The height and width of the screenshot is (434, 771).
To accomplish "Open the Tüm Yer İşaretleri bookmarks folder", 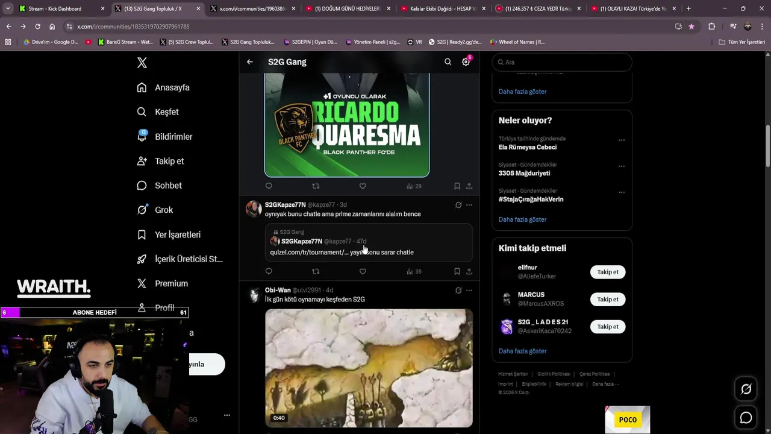I will pyautogui.click(x=741, y=42).
